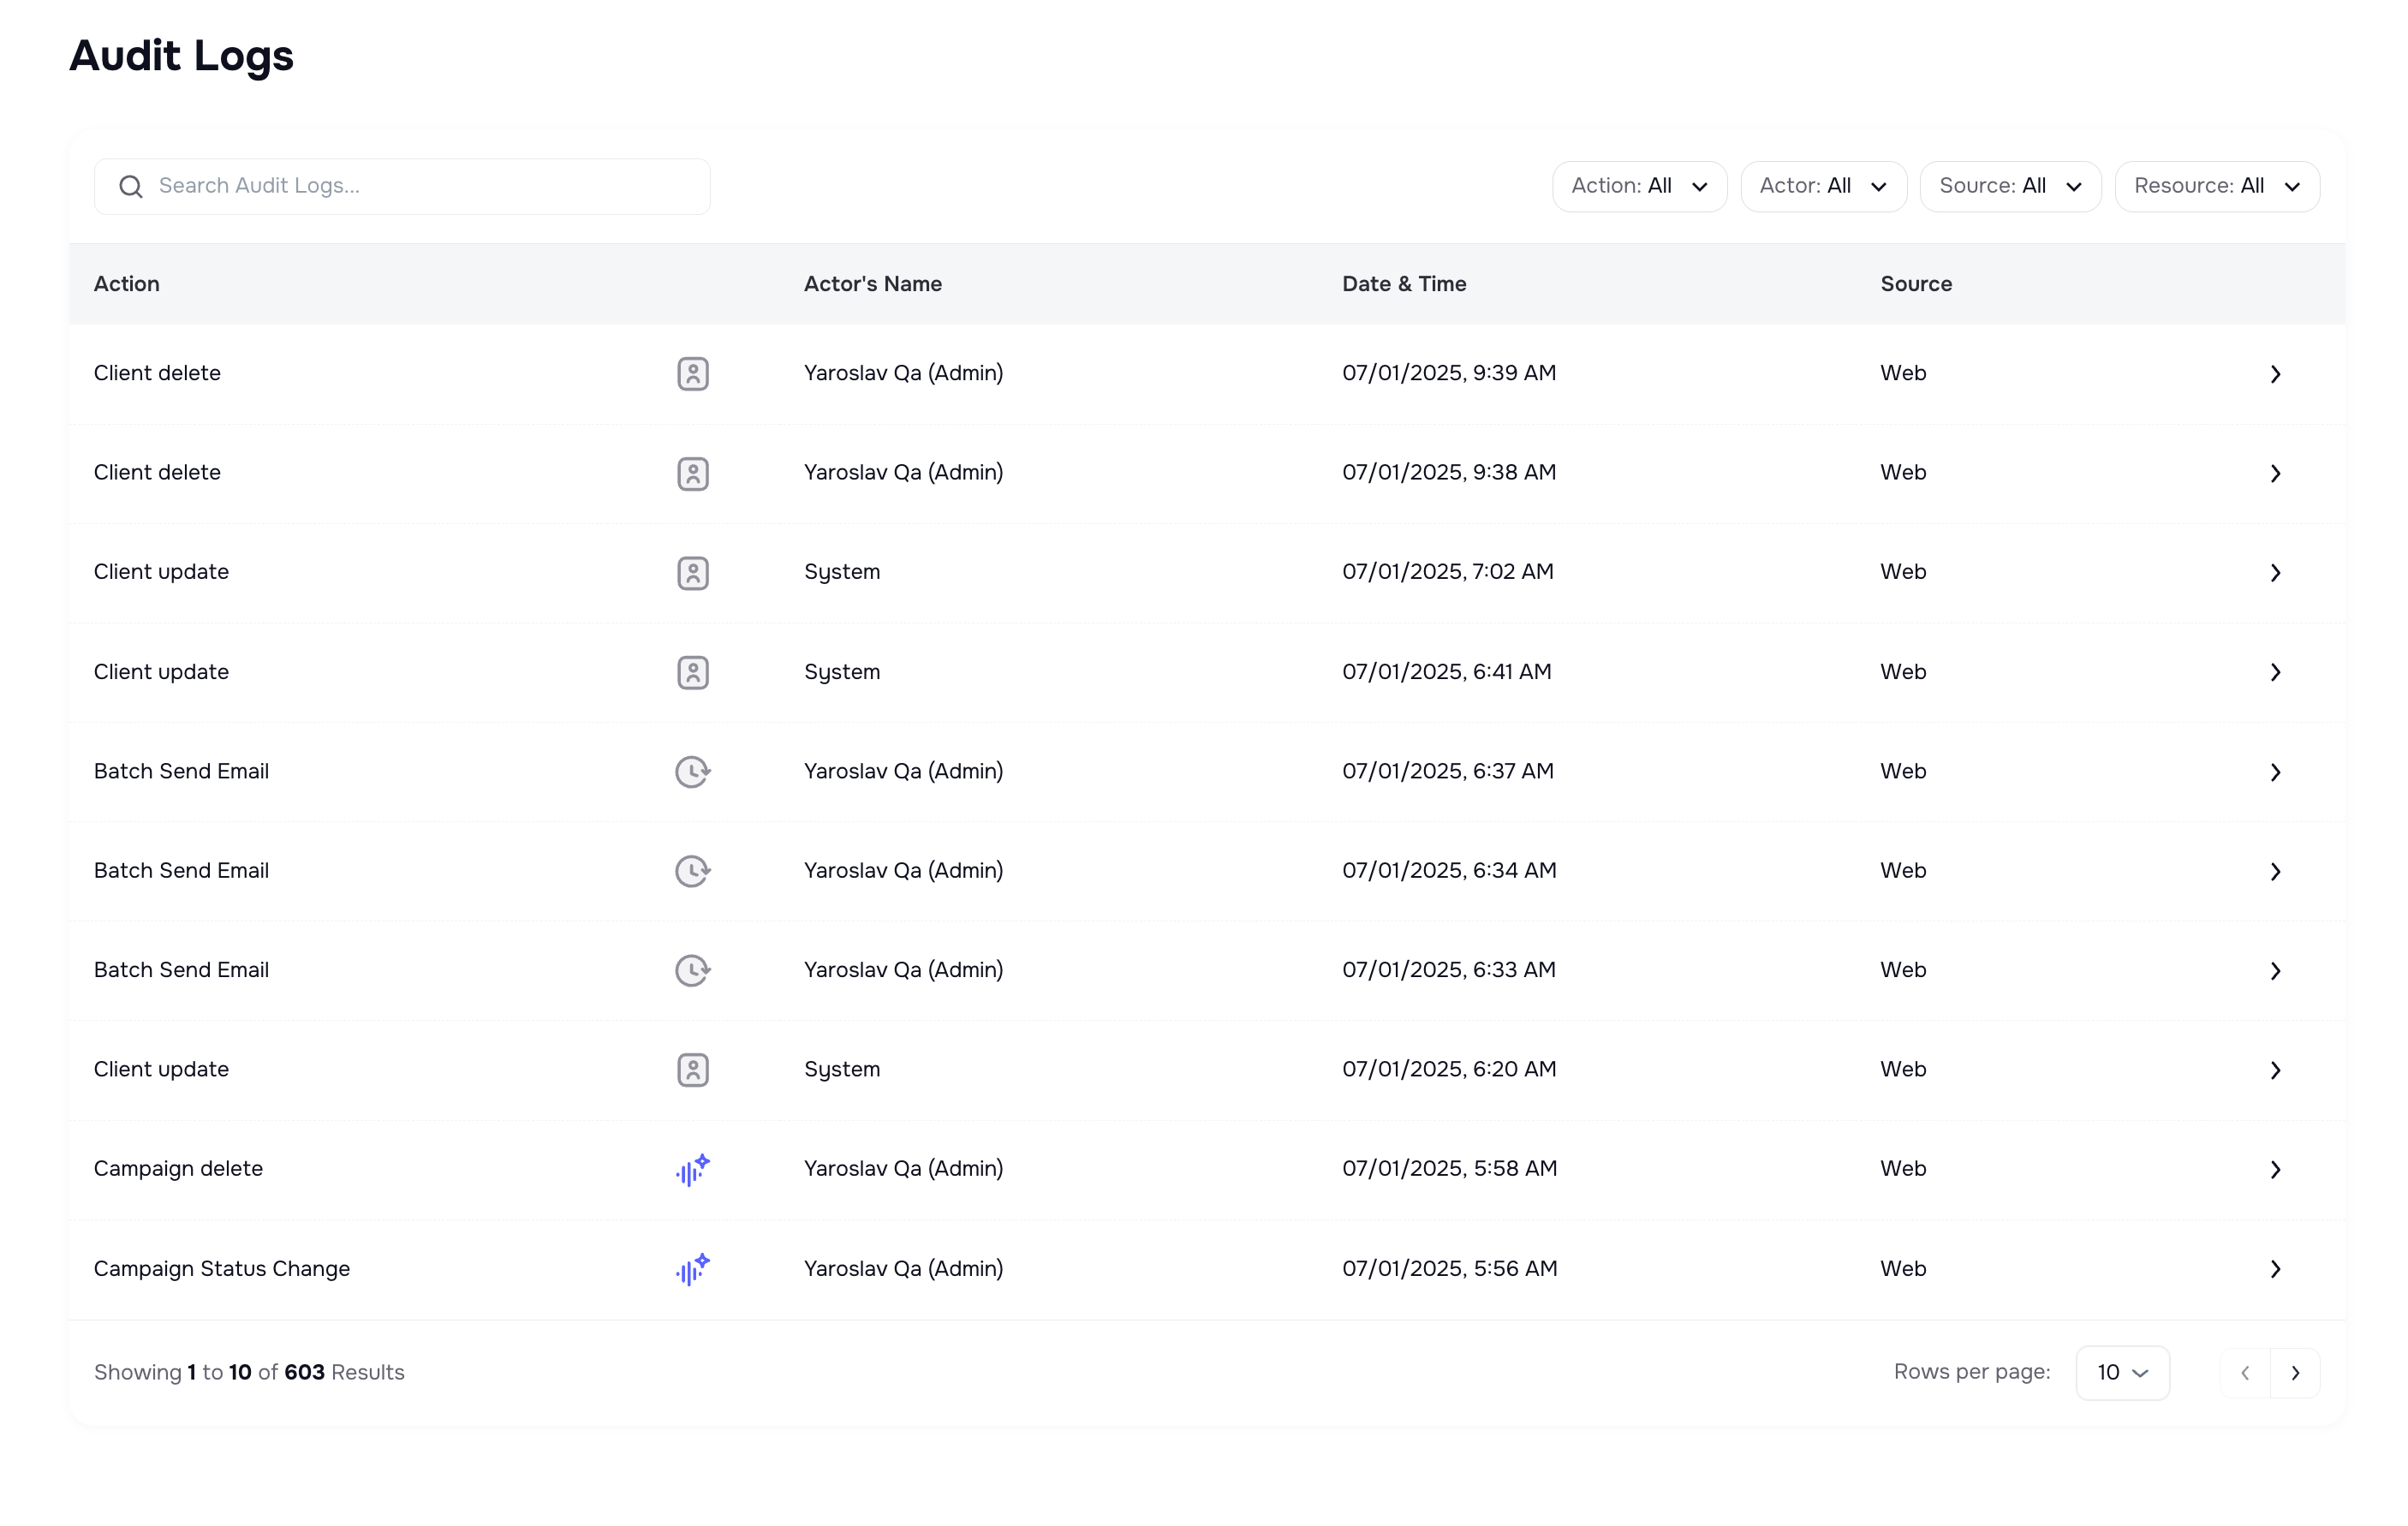The height and width of the screenshot is (1526, 2408).
Task: Click the search magnifier icon in the search bar
Action: coord(130,186)
